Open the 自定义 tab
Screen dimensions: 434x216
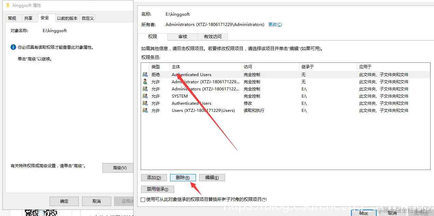coord(87,18)
